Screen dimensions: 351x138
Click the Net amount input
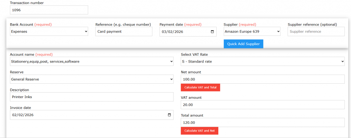click(262, 79)
